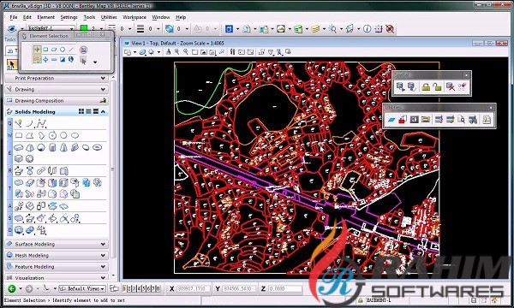Click the Visualization task header
Viewport: 514px width, 308px height.
click(57, 277)
